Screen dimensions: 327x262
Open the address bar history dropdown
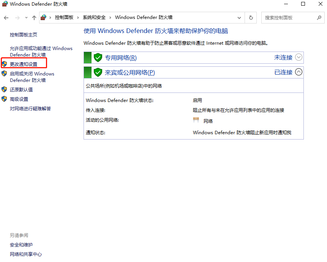coord(239,17)
